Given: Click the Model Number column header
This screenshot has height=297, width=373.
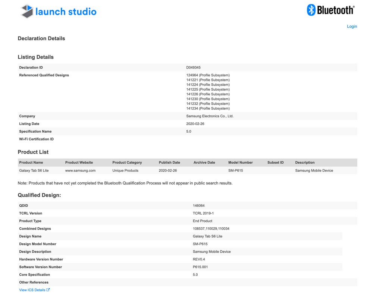Looking at the screenshot, I should (241, 162).
